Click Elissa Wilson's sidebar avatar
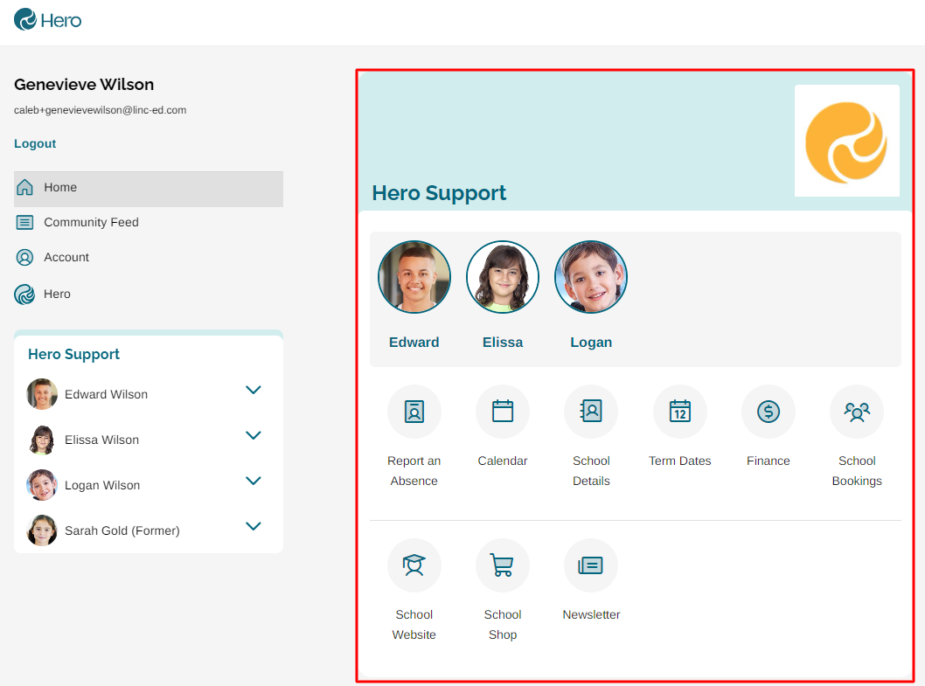The width and height of the screenshot is (925, 686). (42, 440)
